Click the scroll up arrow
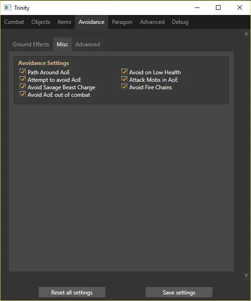The height and width of the screenshot is (301, 251). [246, 34]
